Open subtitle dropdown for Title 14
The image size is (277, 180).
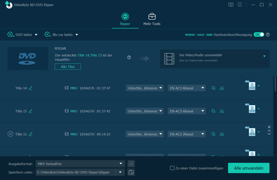click(145, 88)
